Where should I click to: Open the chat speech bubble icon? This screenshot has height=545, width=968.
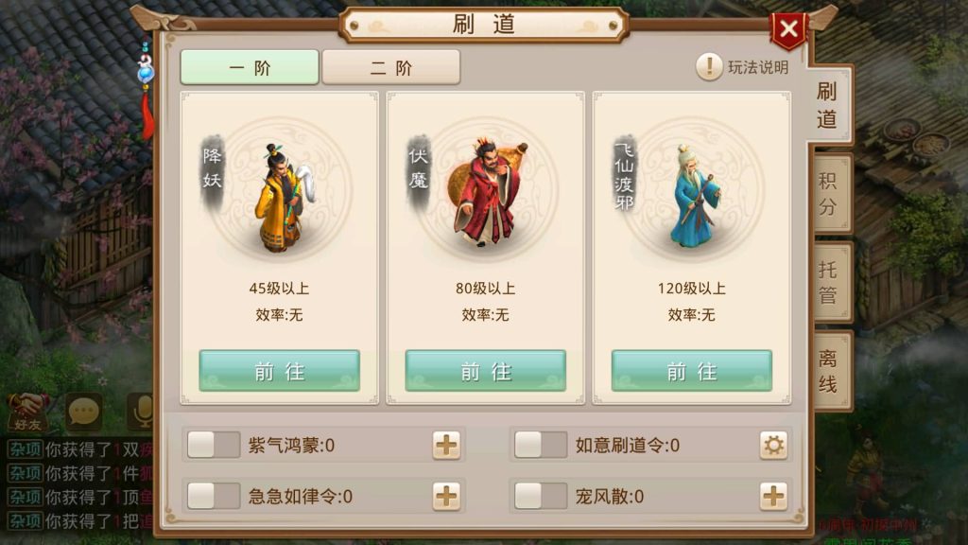coord(83,412)
